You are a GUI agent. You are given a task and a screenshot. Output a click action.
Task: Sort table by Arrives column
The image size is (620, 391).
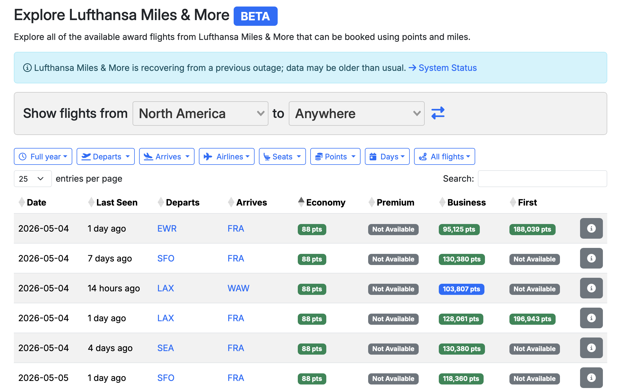click(248, 202)
